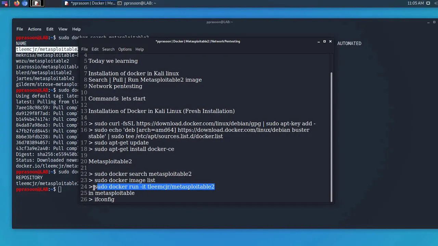The width and height of the screenshot is (438, 246).
Task: Click the terminal window title 'ppasoon@LAB:~'
Action: tap(220, 22)
